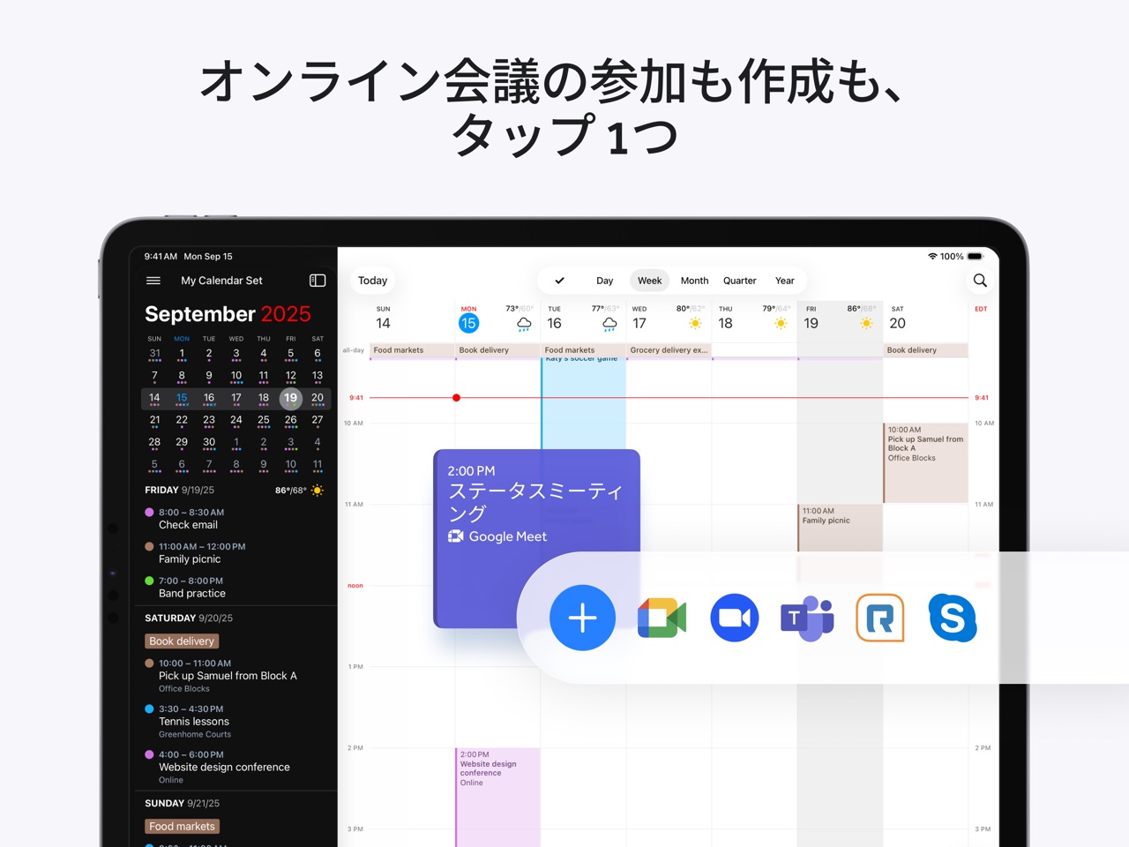Viewport: 1129px width, 847px height.
Task: Select September 19 in the mini calendar
Action: (290, 398)
